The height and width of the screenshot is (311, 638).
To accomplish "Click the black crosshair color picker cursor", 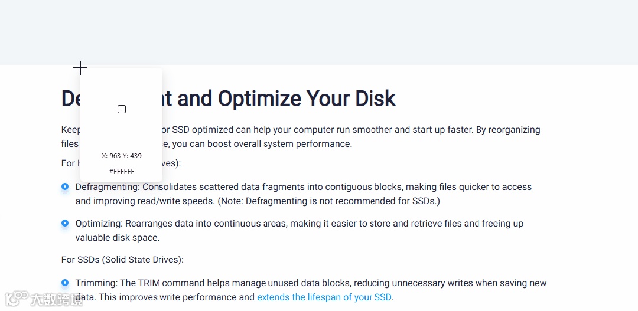I will pyautogui.click(x=80, y=68).
